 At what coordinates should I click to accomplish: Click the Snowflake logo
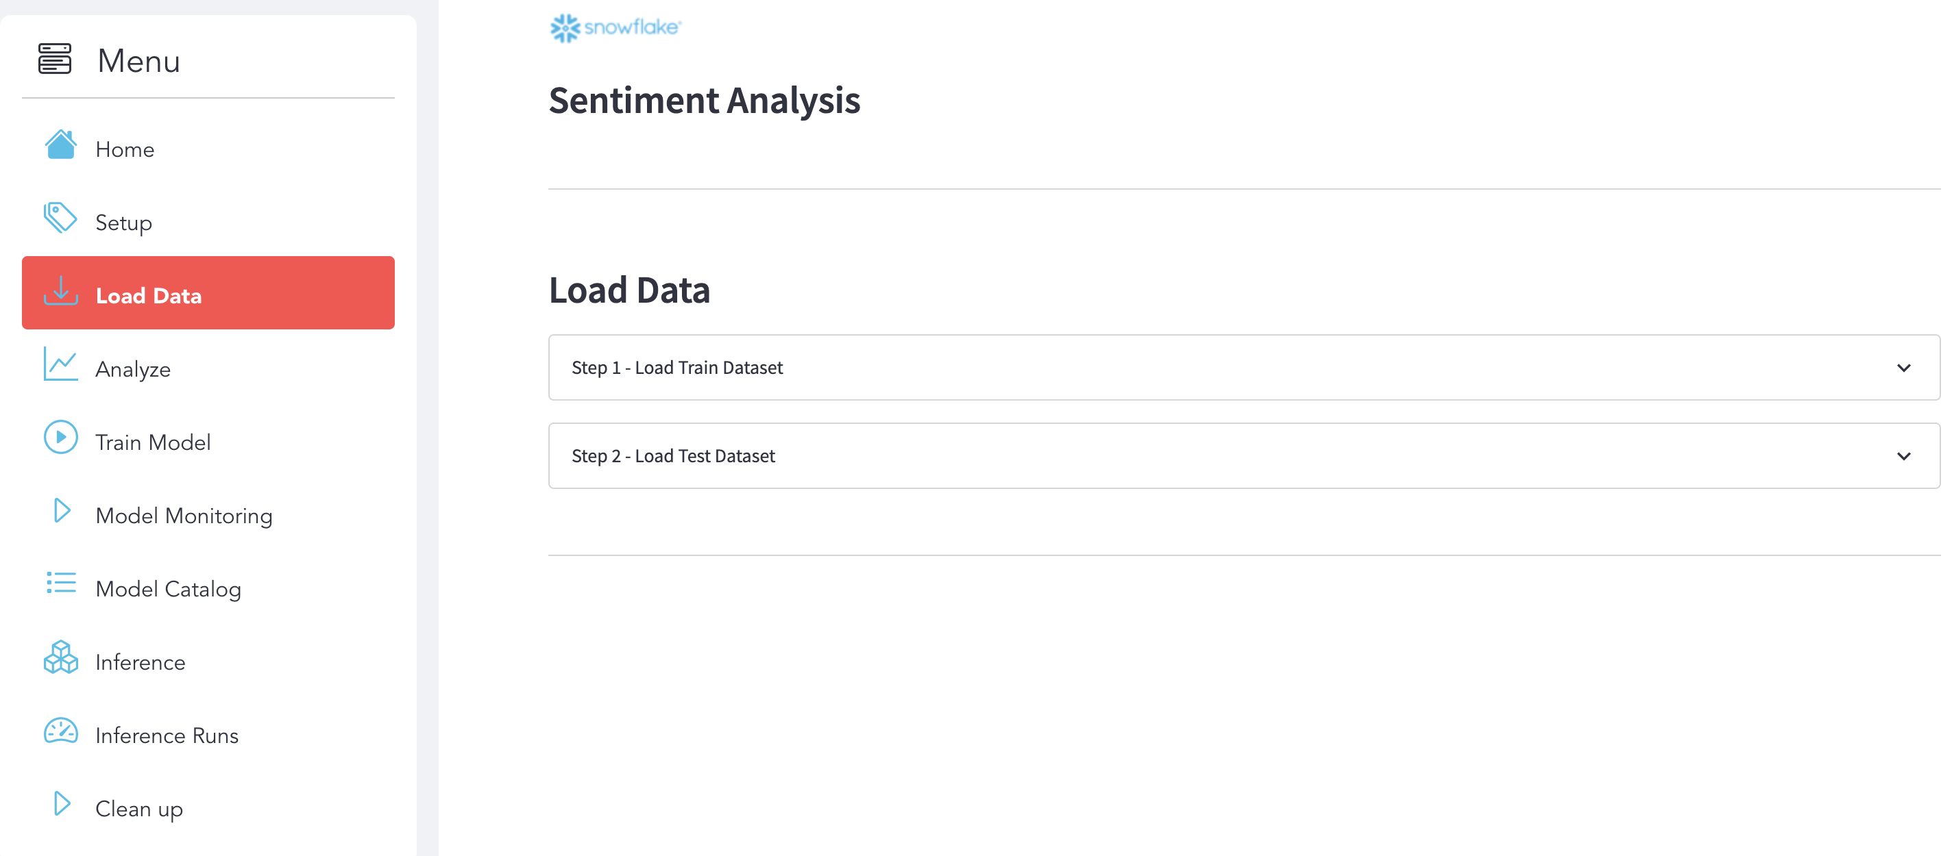615,28
